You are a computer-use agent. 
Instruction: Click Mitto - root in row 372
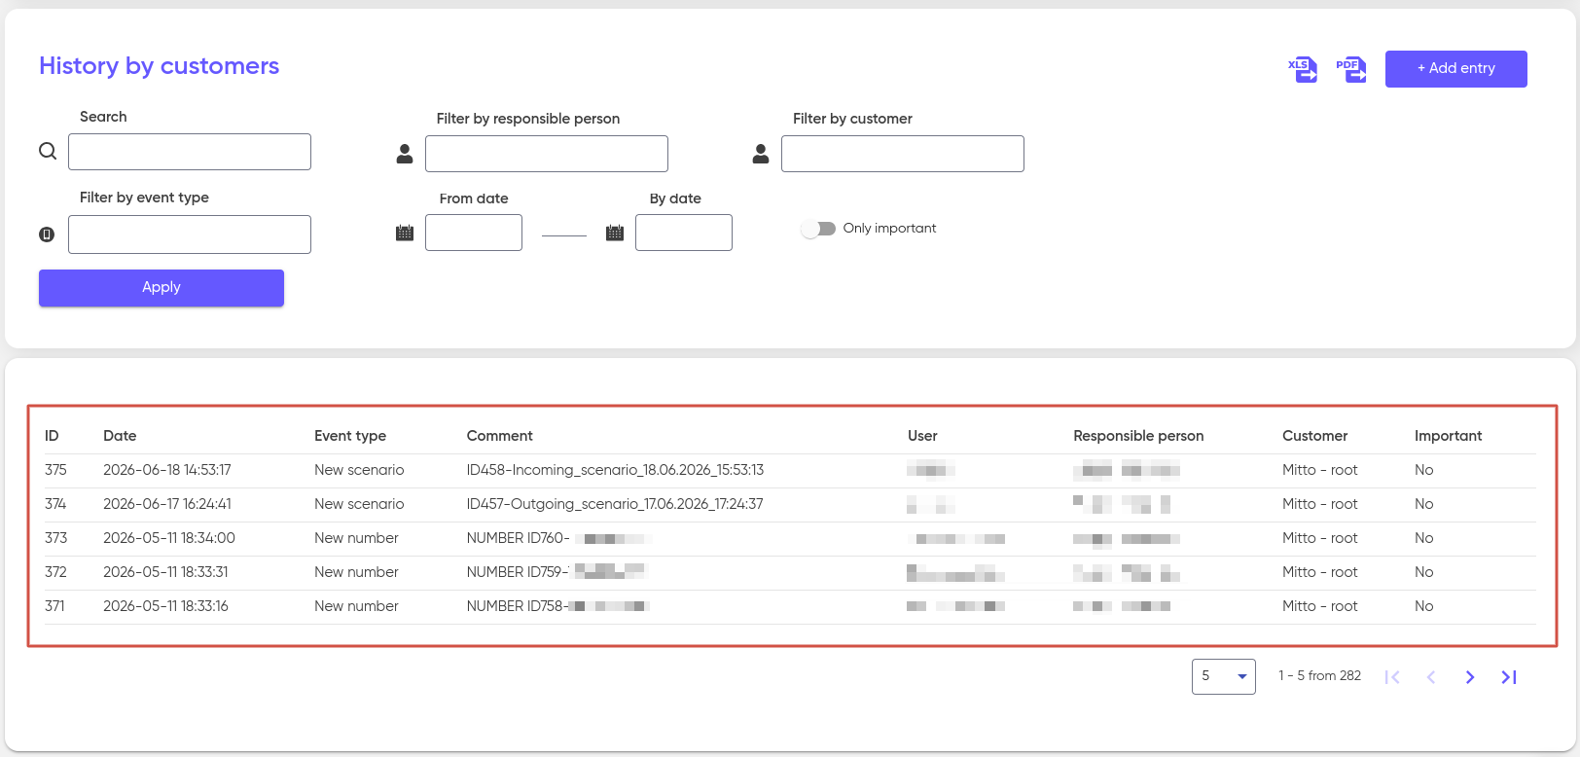pyautogui.click(x=1320, y=572)
